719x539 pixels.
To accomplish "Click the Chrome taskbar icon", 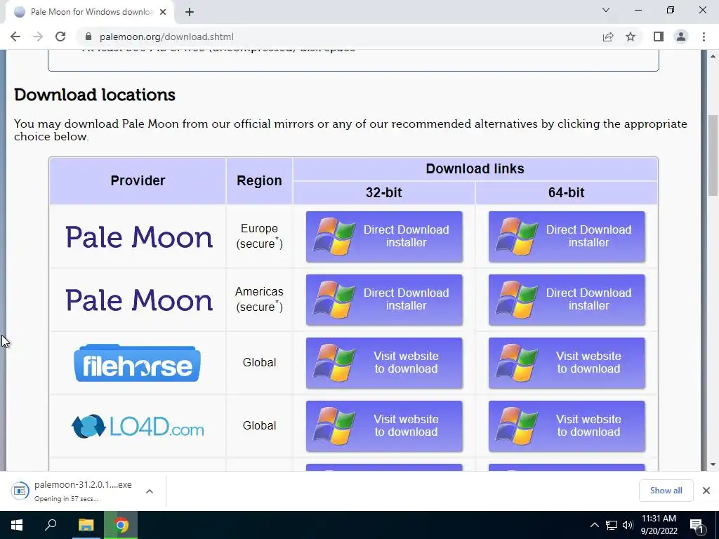I will click(x=121, y=525).
